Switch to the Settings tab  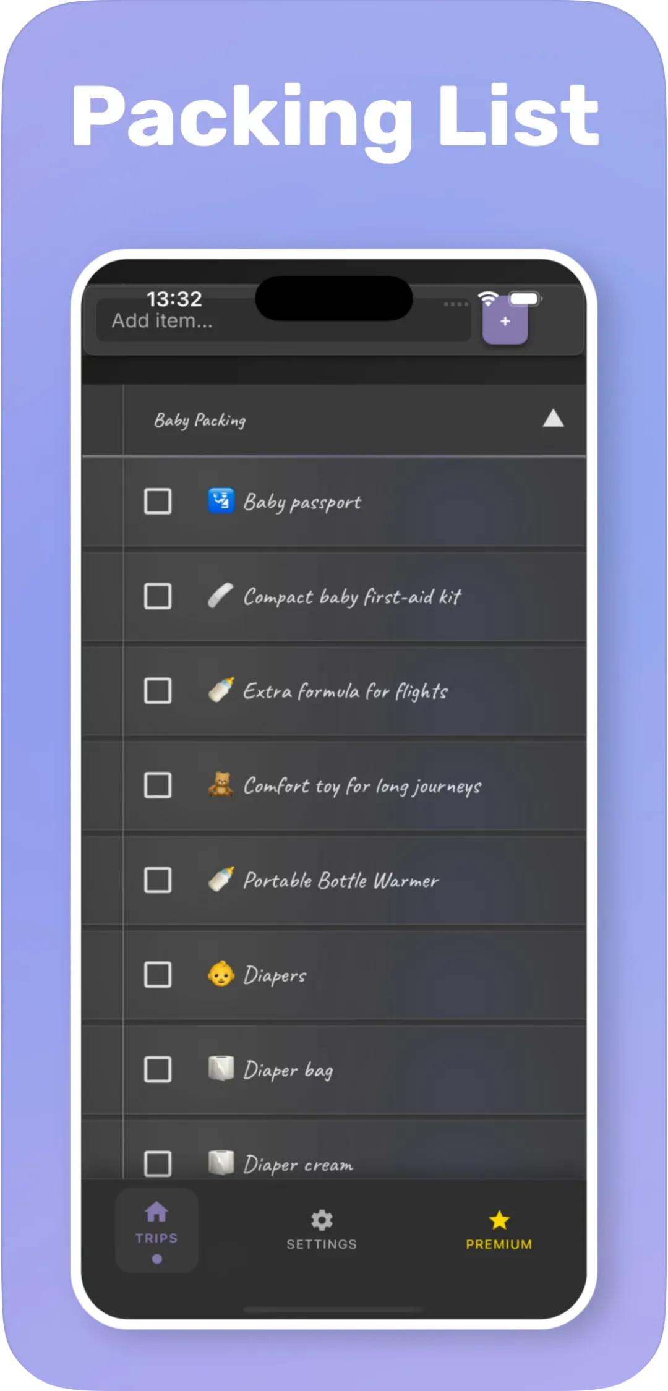[x=322, y=1231]
